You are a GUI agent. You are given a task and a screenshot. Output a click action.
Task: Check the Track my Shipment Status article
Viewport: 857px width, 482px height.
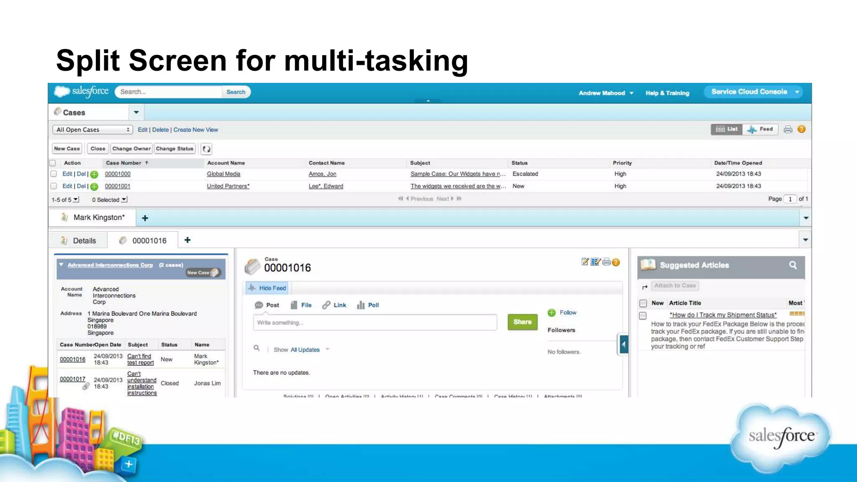[x=643, y=315]
